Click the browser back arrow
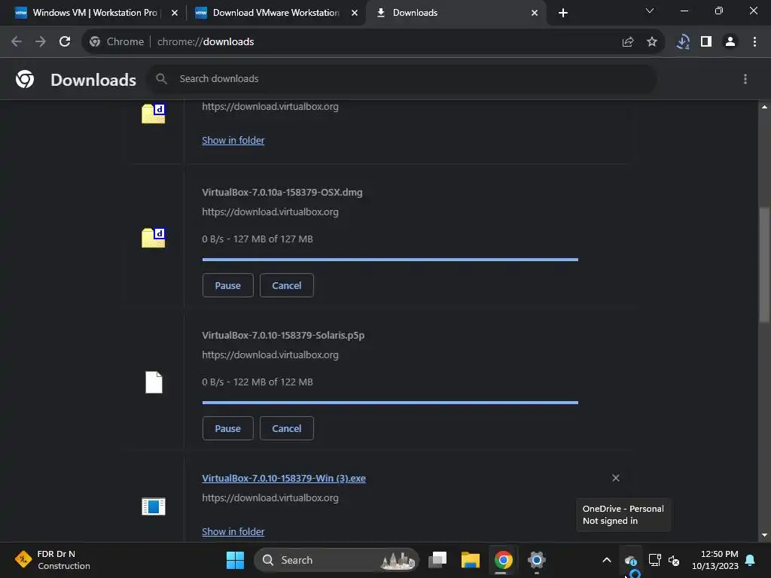 (x=17, y=42)
